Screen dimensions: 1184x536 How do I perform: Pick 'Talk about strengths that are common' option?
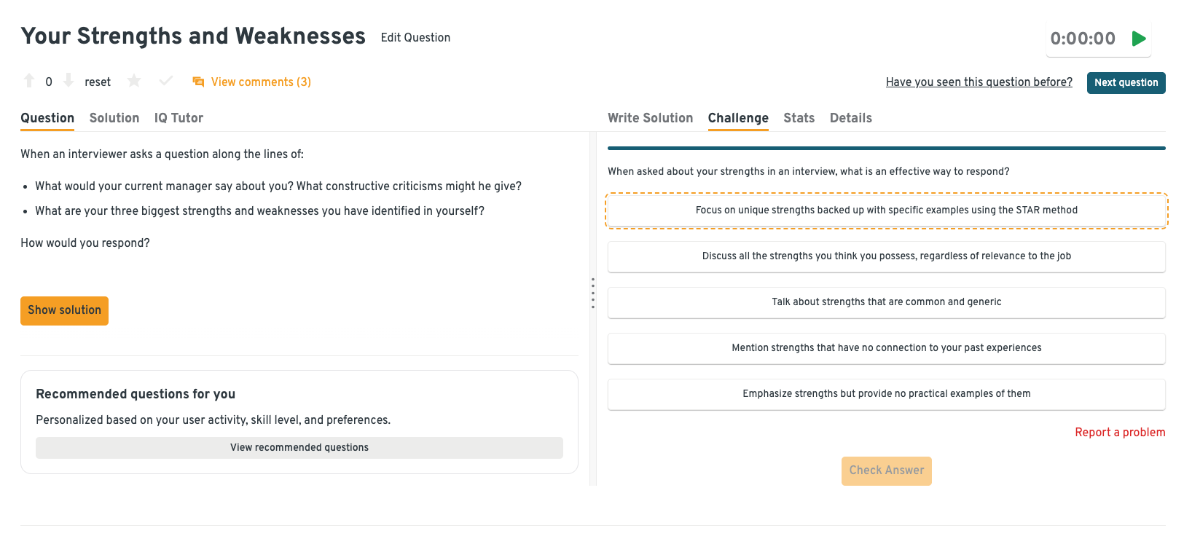(886, 302)
